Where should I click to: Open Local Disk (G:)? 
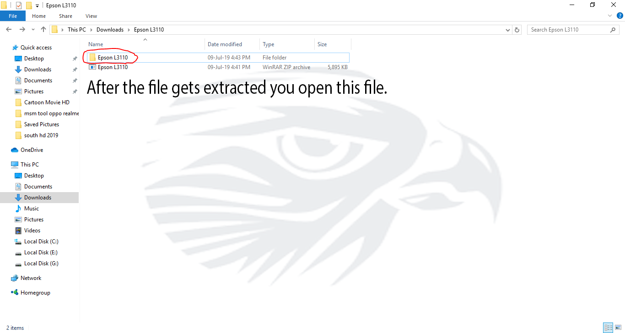click(41, 263)
